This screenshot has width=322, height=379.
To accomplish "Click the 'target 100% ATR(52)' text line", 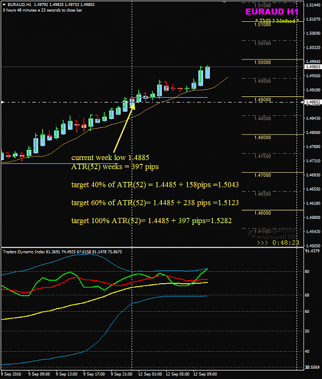I will pyautogui.click(x=152, y=221).
